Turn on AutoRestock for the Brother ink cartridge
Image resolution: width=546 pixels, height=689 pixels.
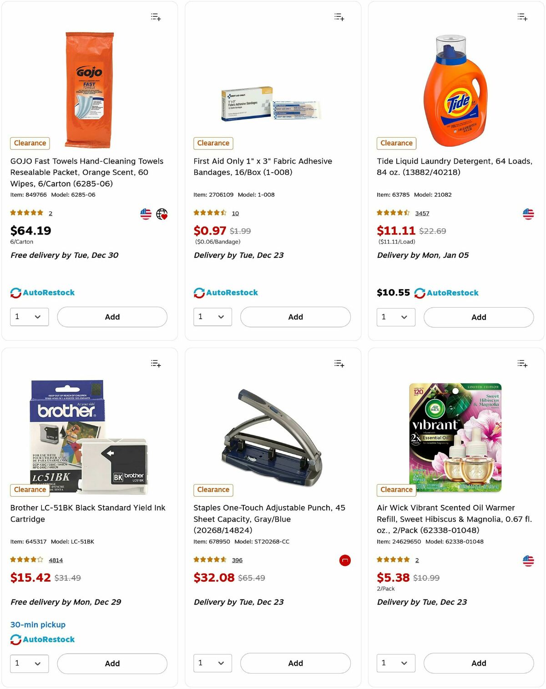pyautogui.click(x=43, y=639)
